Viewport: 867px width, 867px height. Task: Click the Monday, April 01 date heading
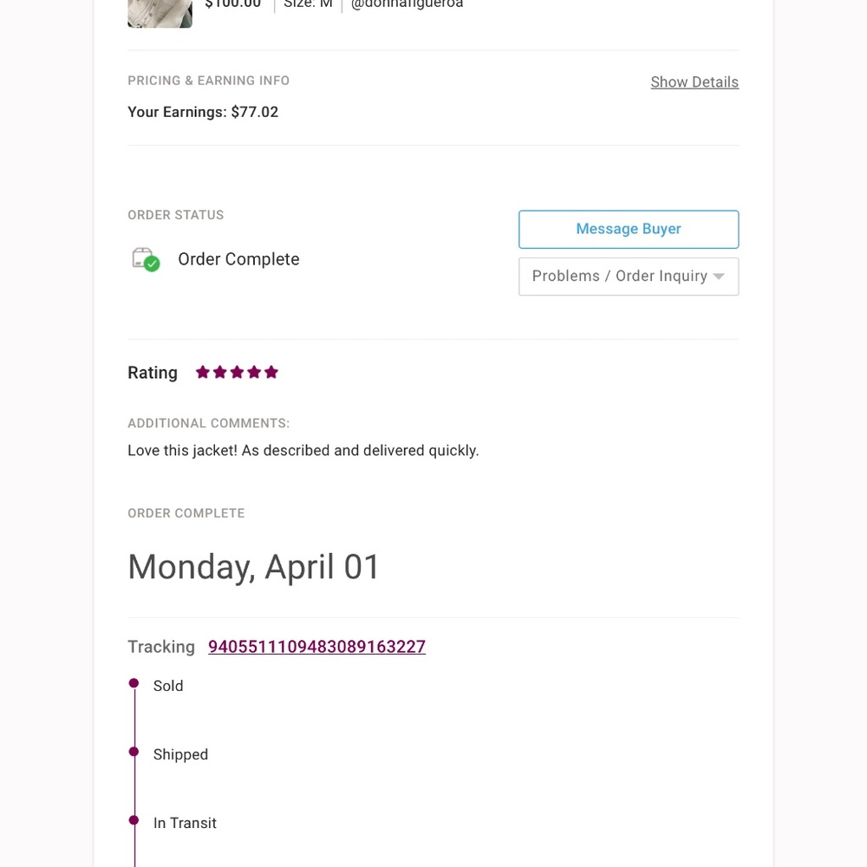pos(253,567)
